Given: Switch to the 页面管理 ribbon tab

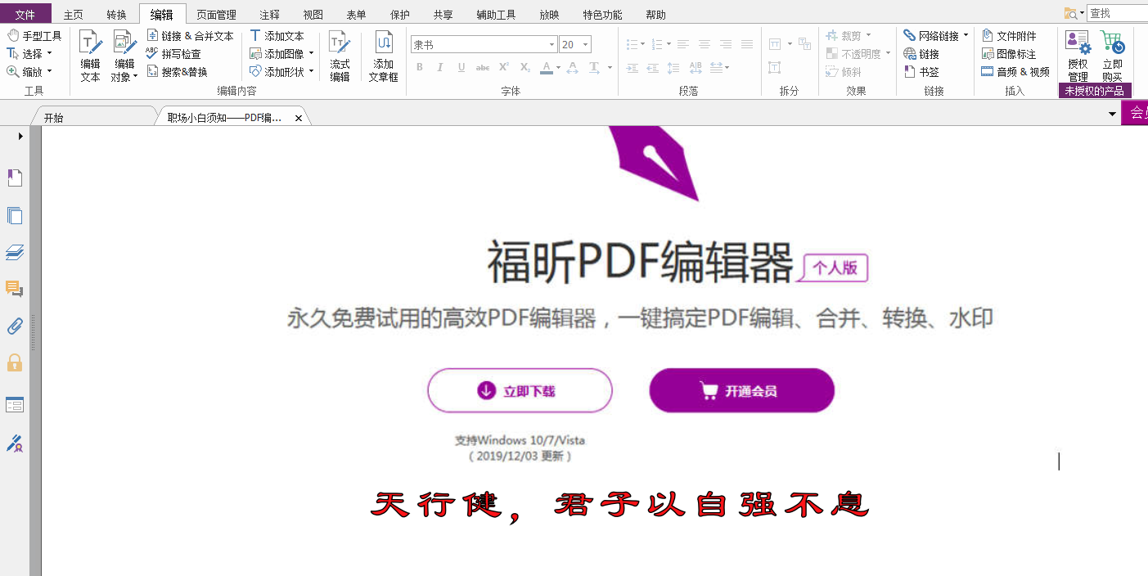Looking at the screenshot, I should (214, 13).
